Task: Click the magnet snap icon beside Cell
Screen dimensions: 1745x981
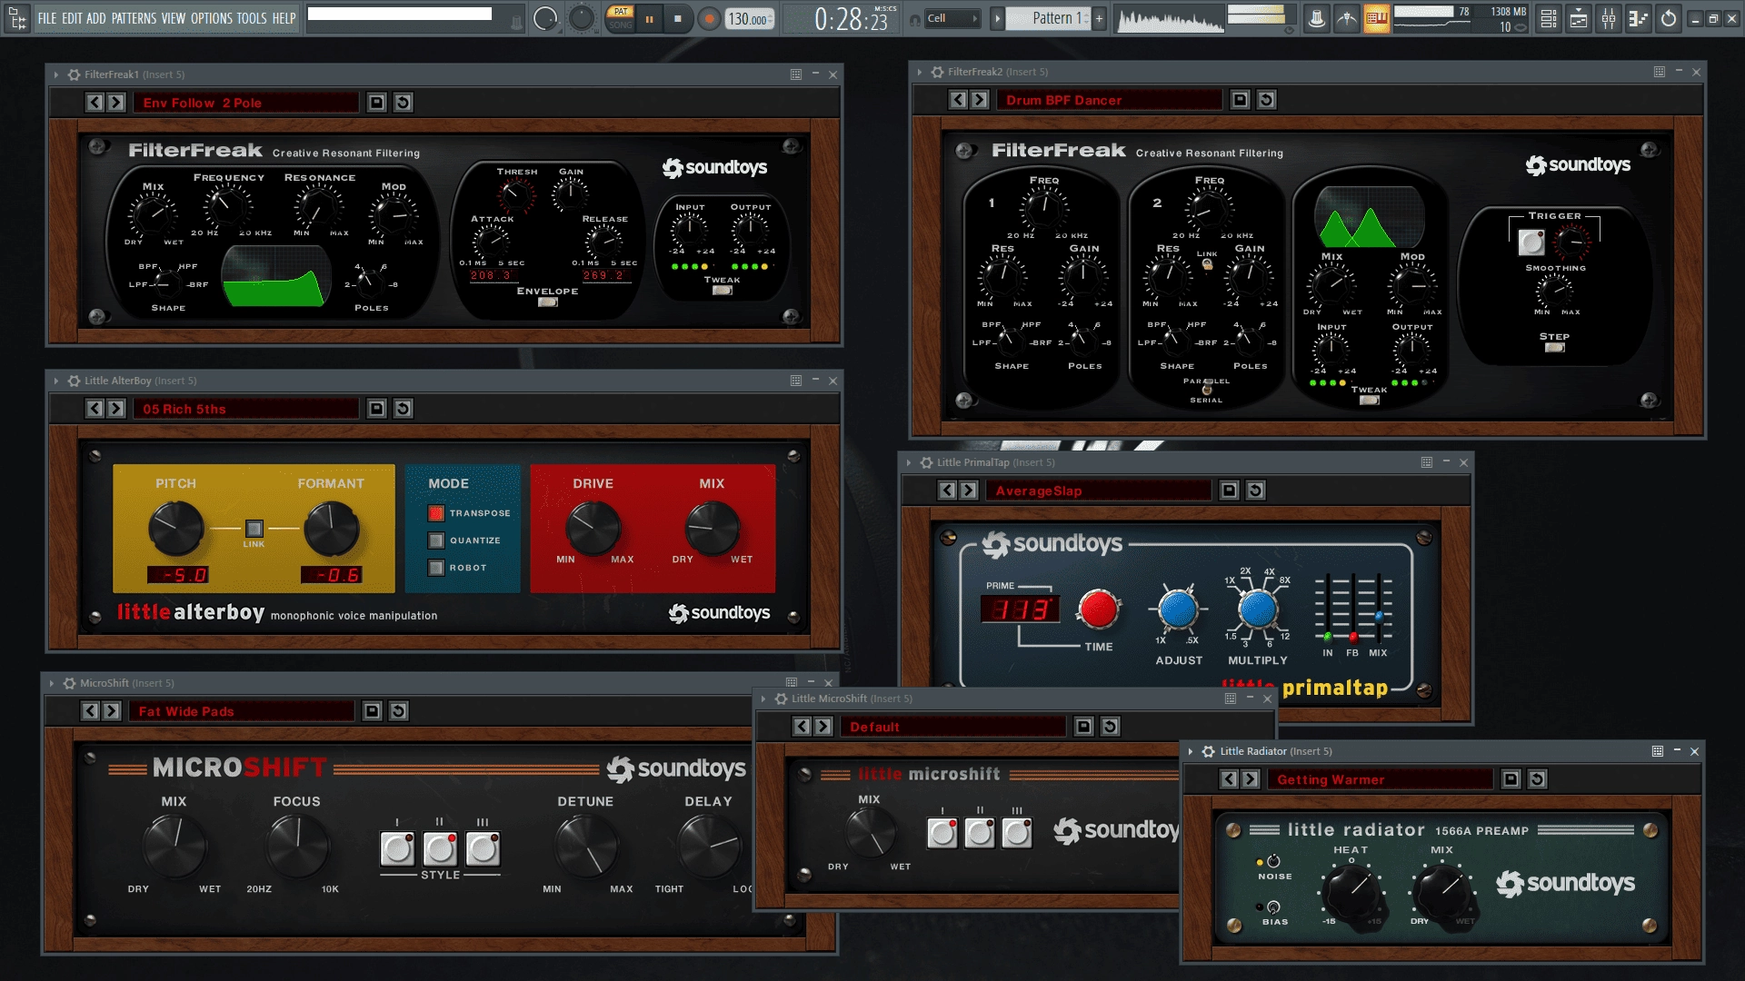Action: pos(915,19)
